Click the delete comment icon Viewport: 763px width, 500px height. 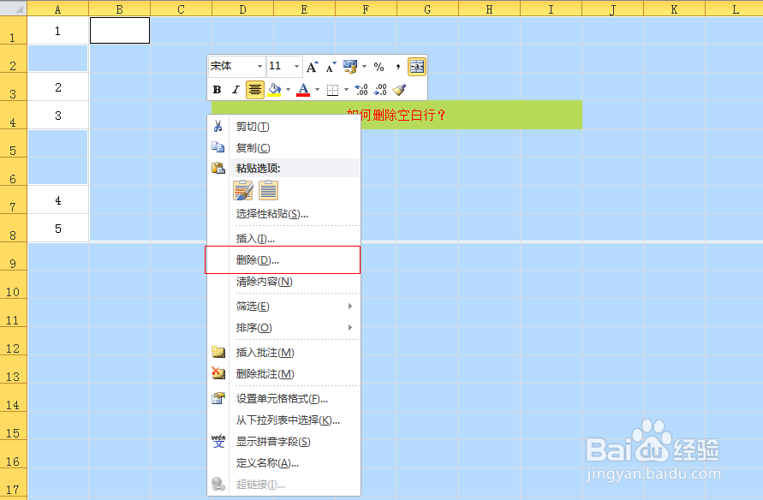(x=218, y=373)
